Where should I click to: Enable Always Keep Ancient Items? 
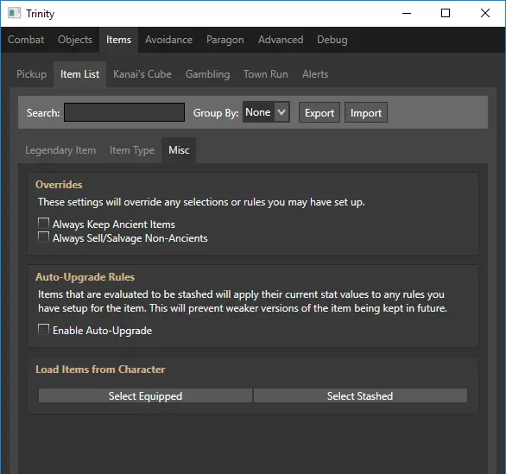[43, 224]
